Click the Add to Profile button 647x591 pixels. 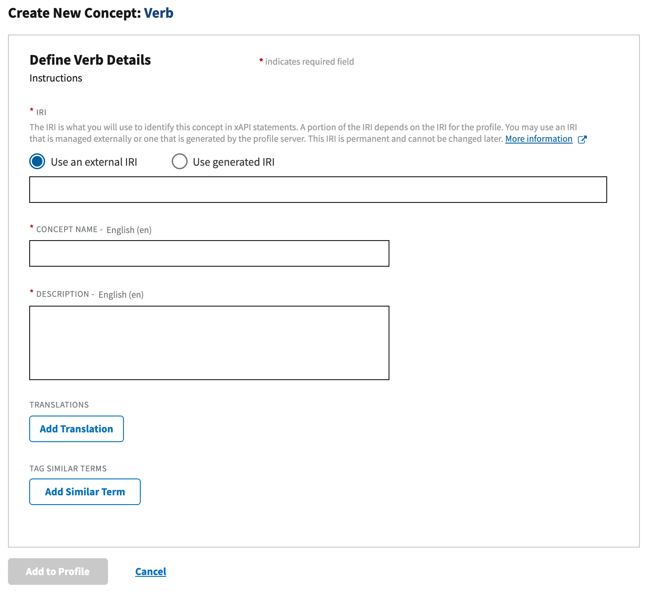pos(58,572)
